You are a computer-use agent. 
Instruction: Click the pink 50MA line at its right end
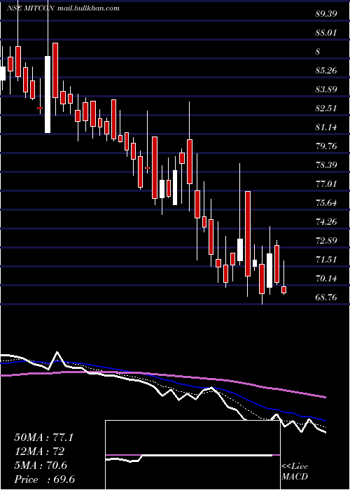[x=325, y=397]
